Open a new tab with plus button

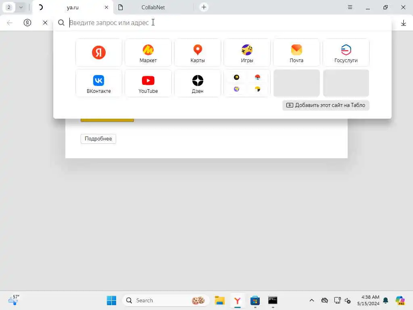204,7
